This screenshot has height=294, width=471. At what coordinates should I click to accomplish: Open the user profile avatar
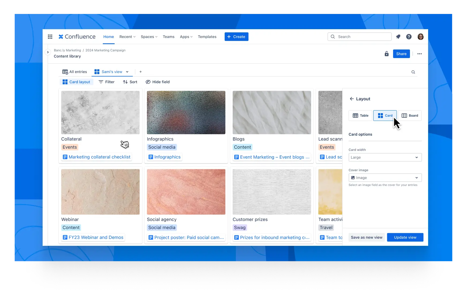(x=420, y=37)
